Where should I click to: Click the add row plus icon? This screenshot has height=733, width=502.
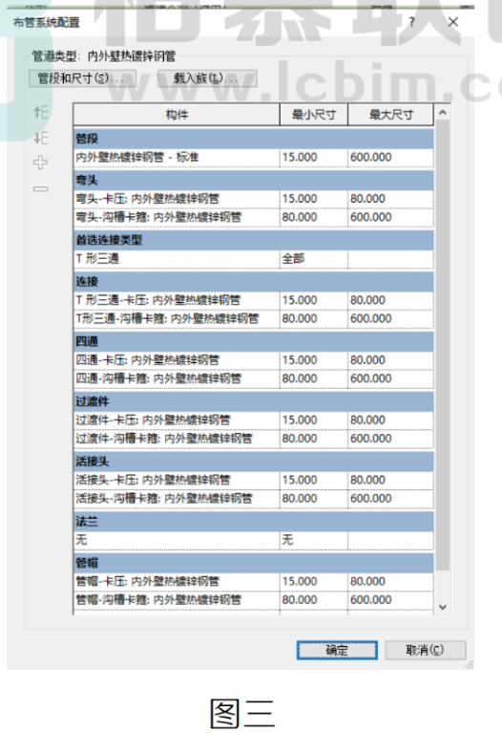click(41, 162)
